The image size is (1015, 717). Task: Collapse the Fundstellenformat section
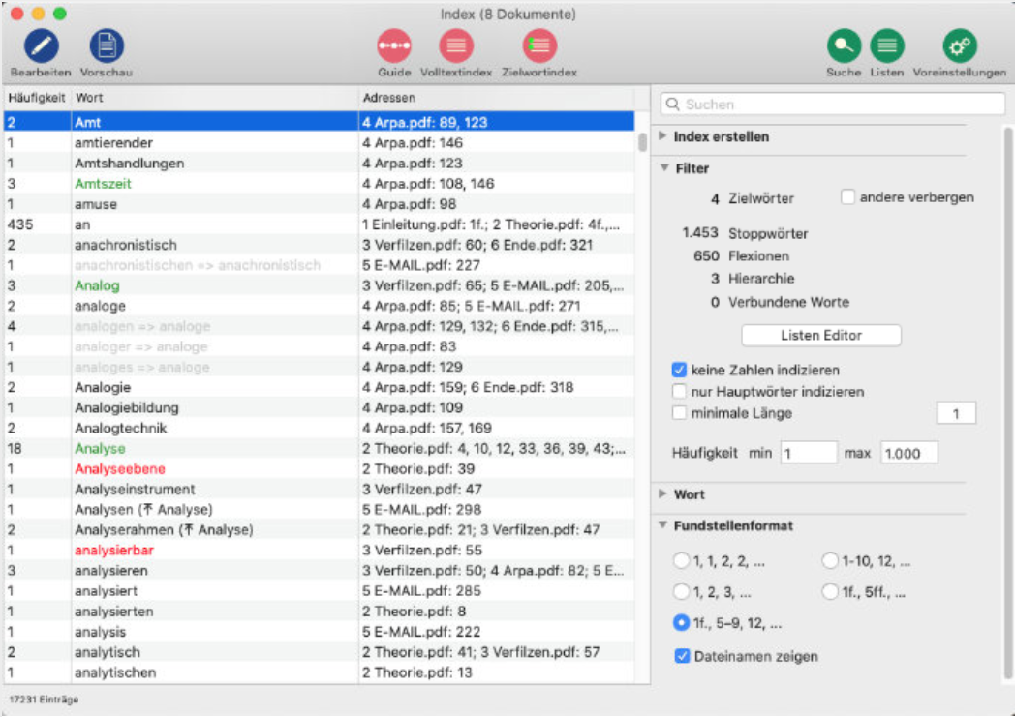pos(662,525)
